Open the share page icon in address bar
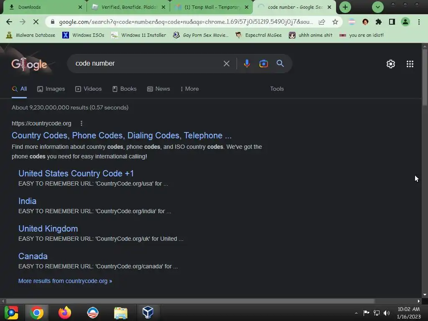 coord(322,22)
